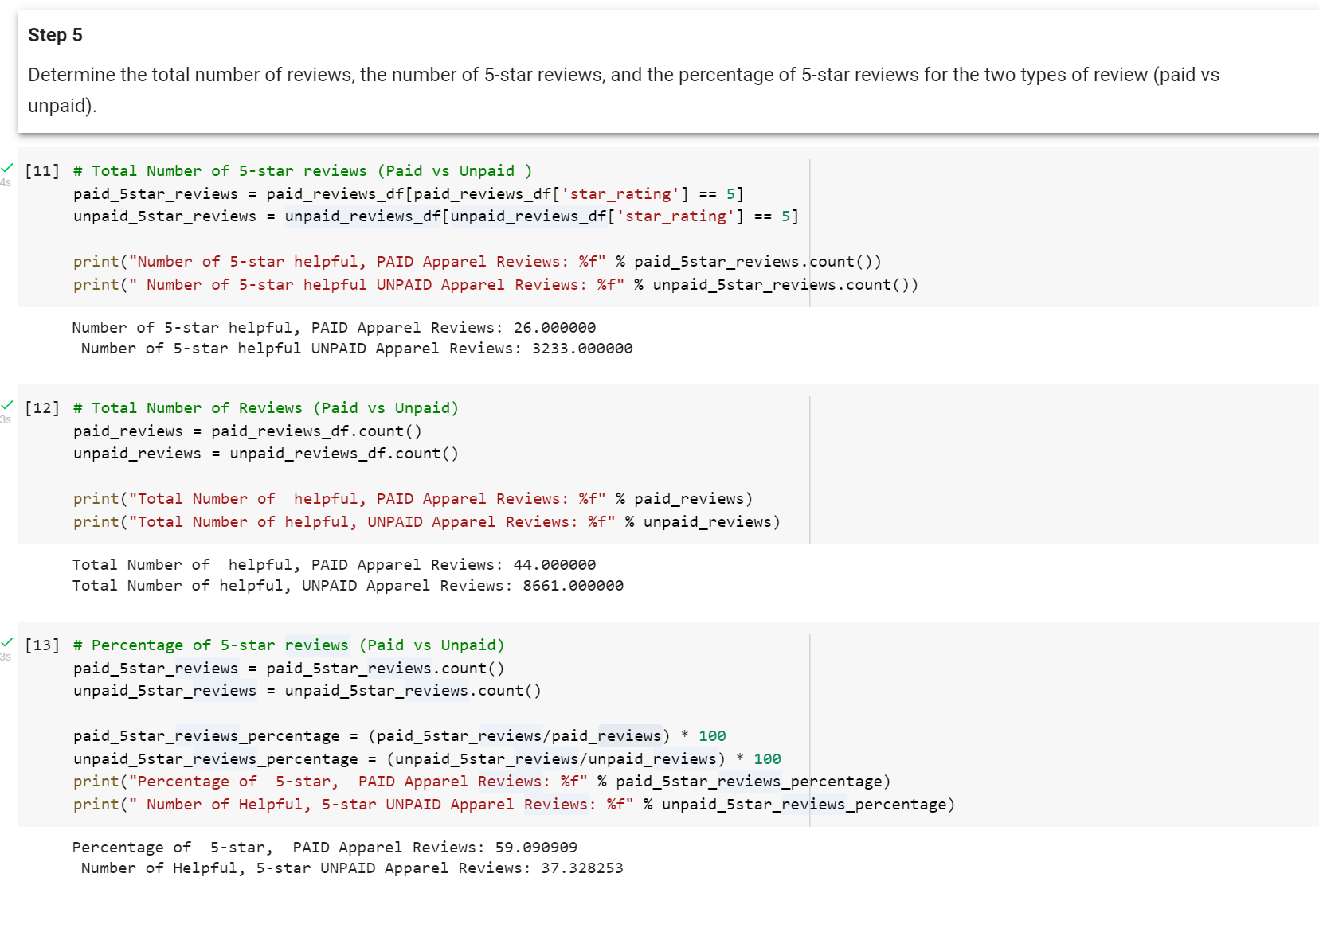Screen dimensions: 1319x928
Task: Click the [12] execution counter
Action: [x=43, y=407]
